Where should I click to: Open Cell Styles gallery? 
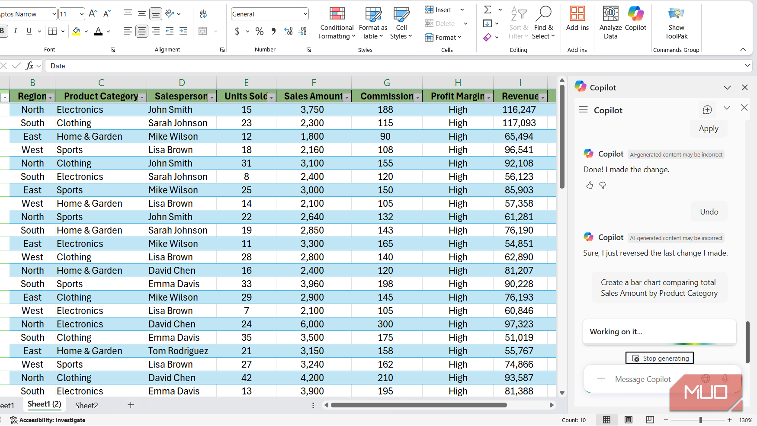(x=401, y=23)
